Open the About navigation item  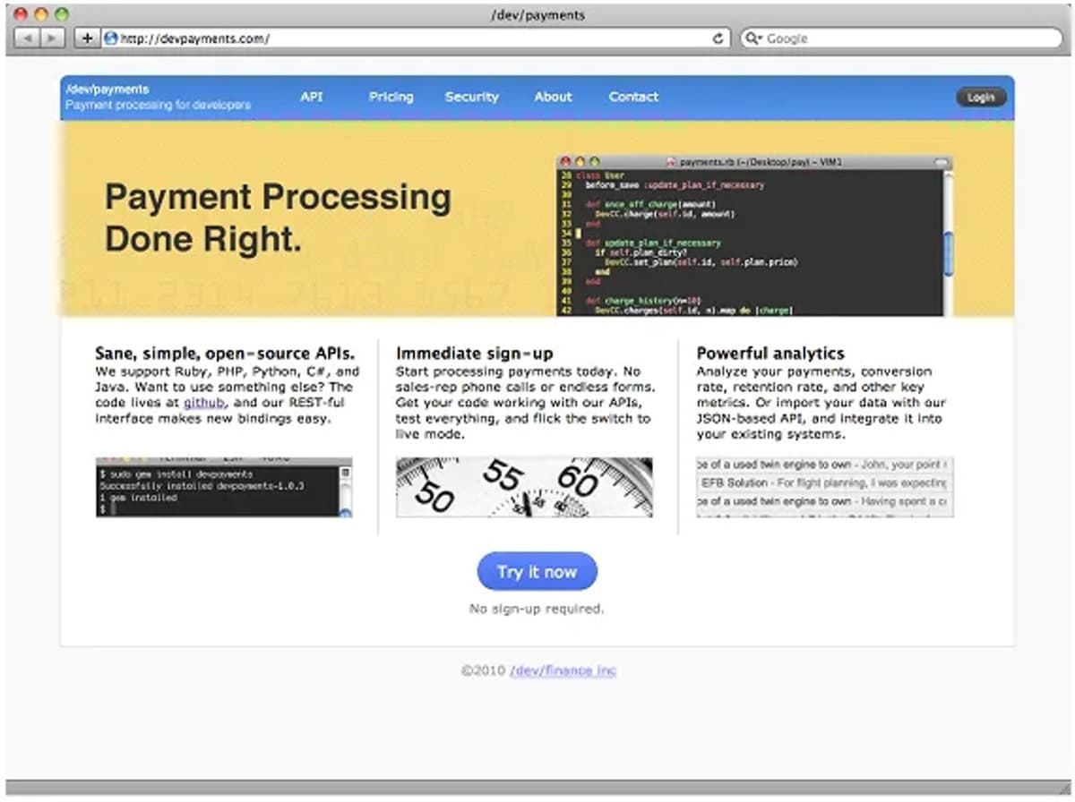coord(554,97)
